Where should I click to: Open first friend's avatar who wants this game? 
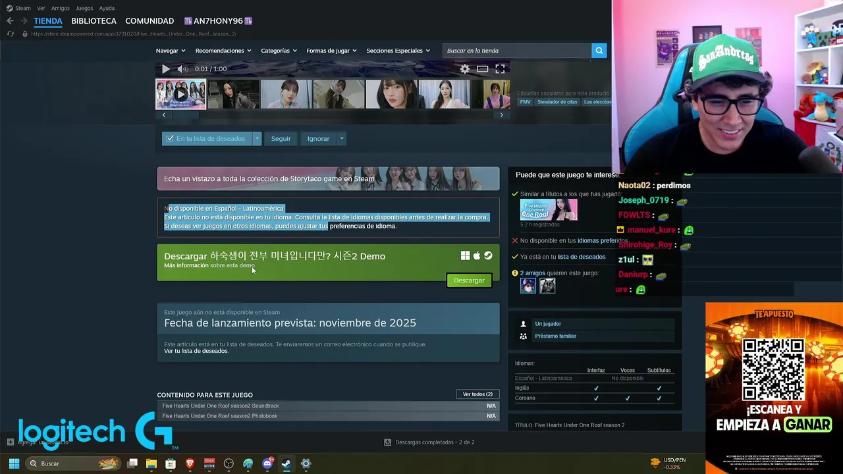click(x=528, y=285)
